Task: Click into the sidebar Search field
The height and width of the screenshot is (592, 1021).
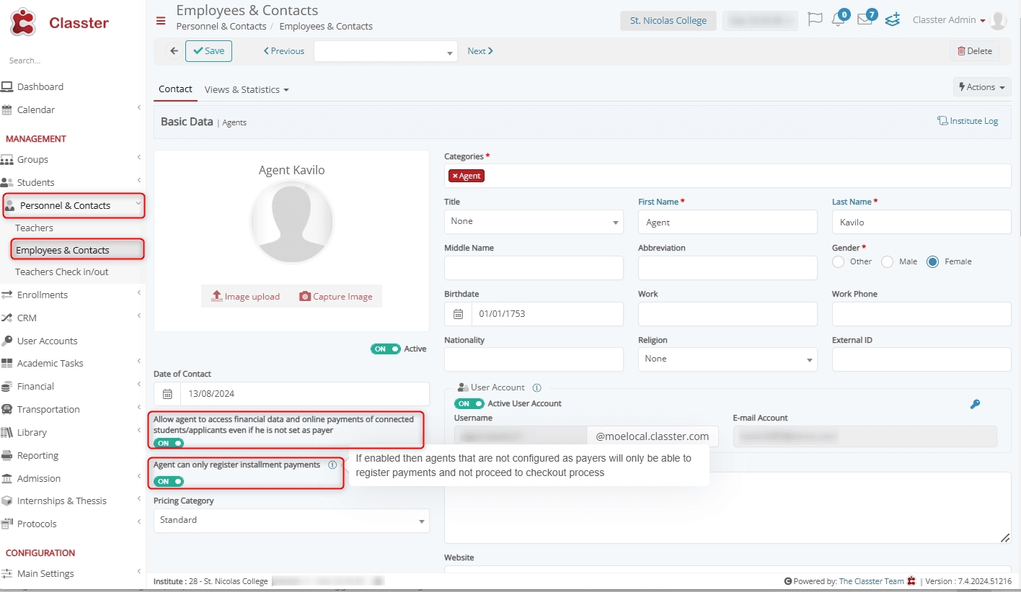Action: tap(72, 60)
